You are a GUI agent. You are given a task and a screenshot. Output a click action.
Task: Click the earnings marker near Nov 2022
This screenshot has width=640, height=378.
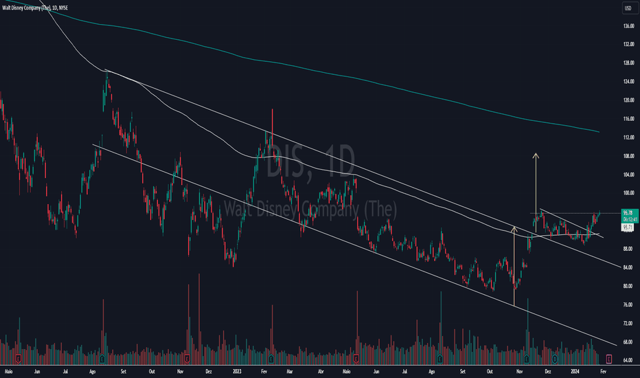[187, 359]
